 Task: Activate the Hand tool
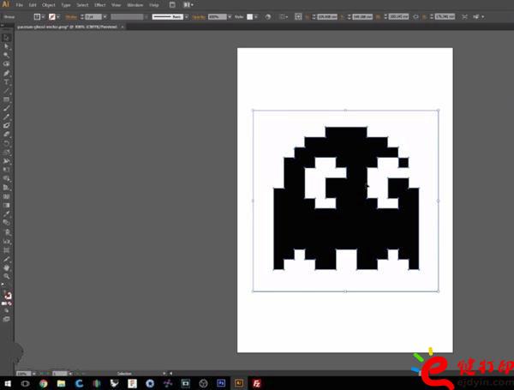coord(7,267)
